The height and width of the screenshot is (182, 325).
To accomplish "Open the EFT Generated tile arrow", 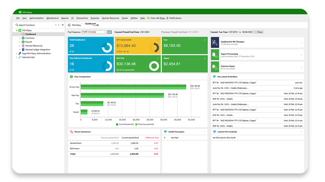I will 158,40.
